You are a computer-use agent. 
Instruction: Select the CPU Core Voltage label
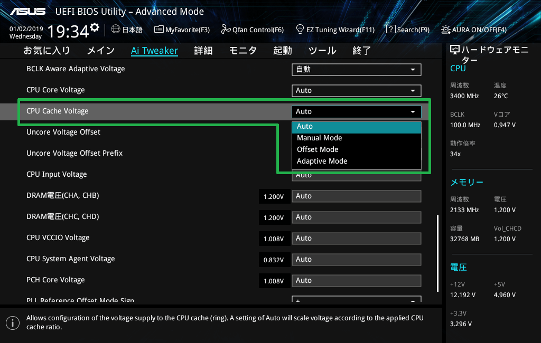click(x=55, y=90)
